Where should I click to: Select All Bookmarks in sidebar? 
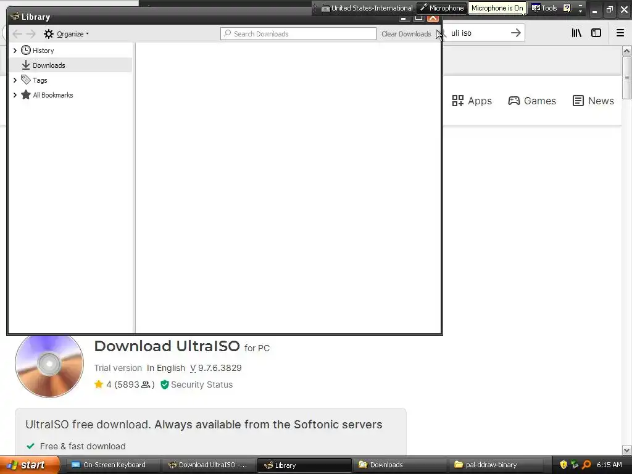pyautogui.click(x=53, y=95)
